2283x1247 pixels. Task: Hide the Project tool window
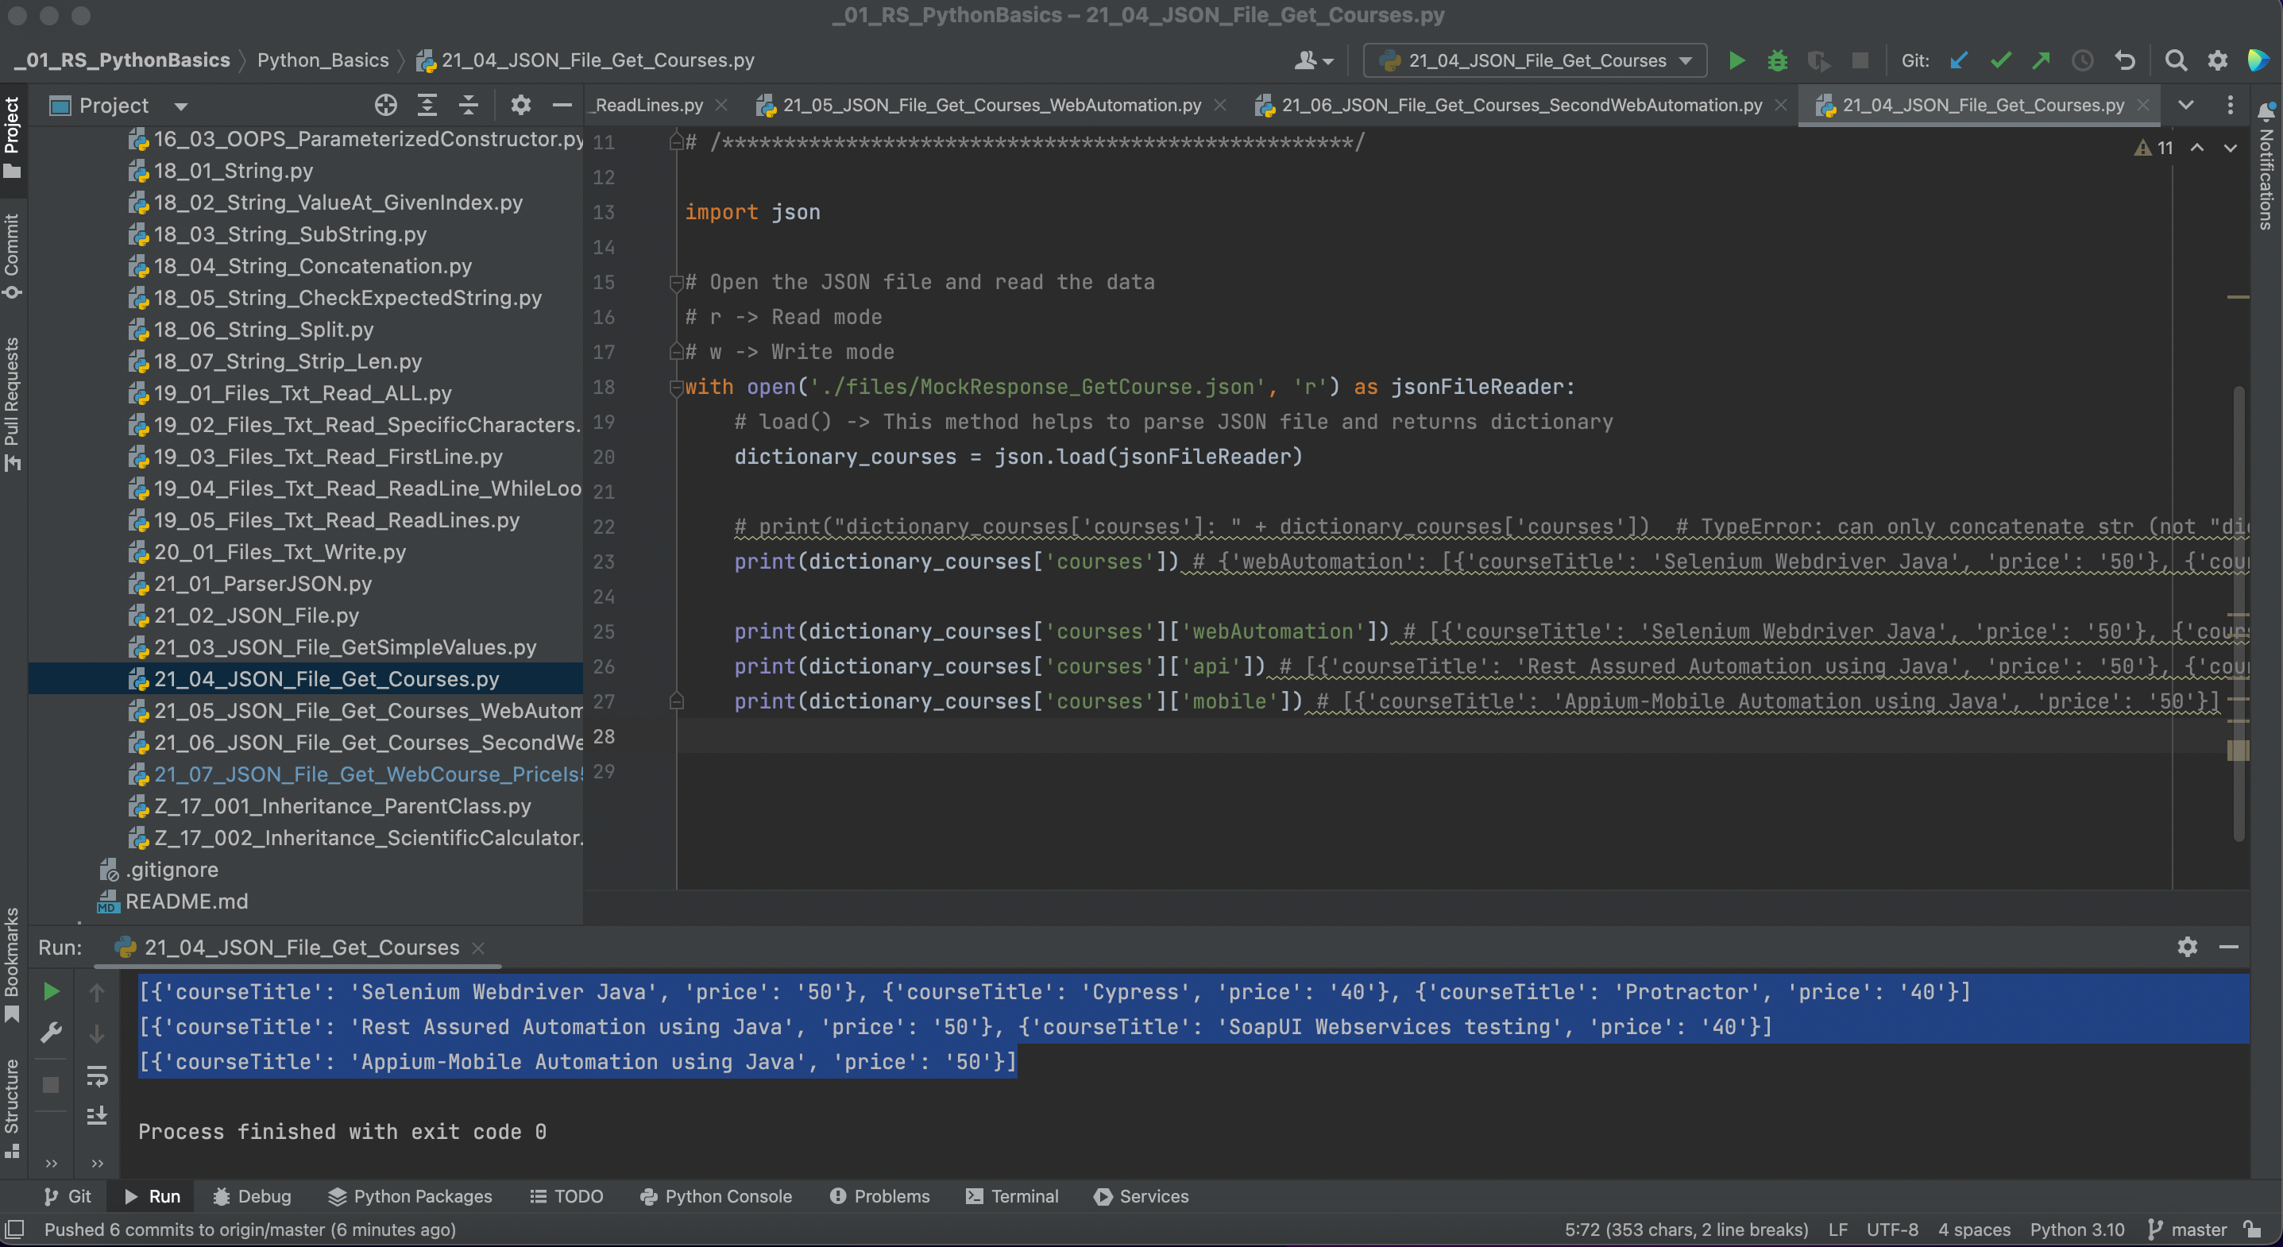562,106
